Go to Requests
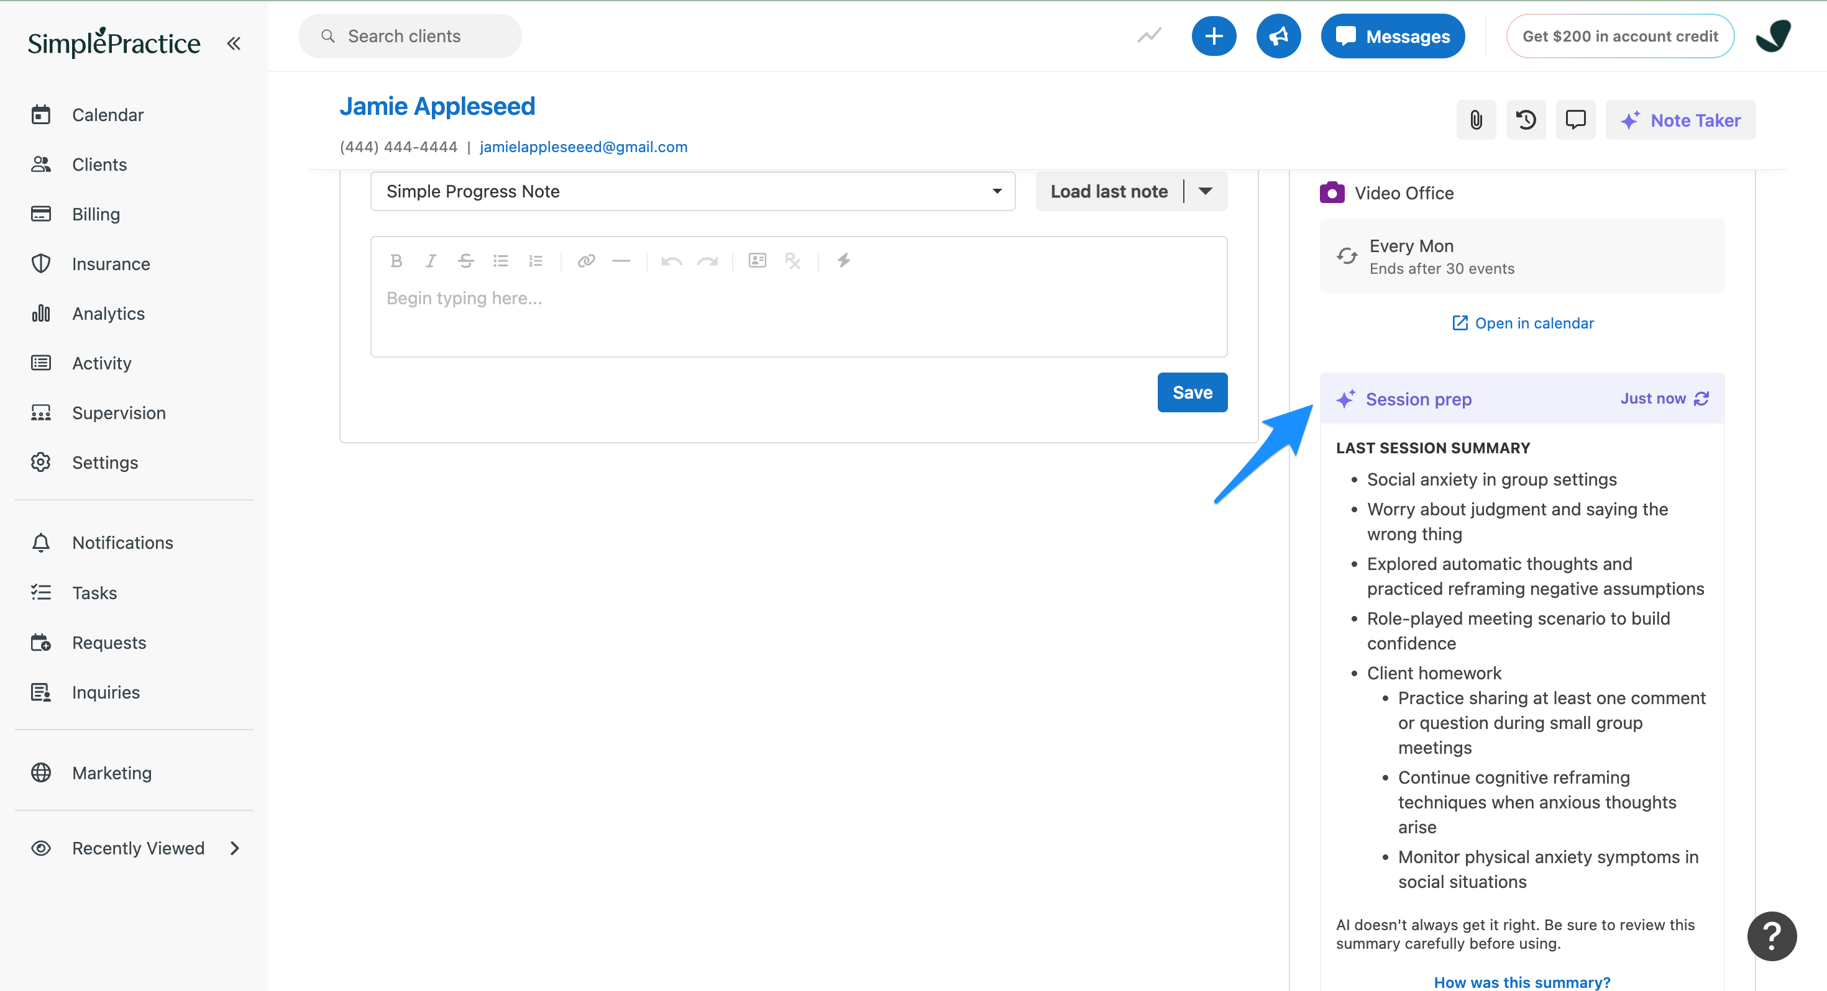Screen dimensions: 1827x991 (109, 642)
